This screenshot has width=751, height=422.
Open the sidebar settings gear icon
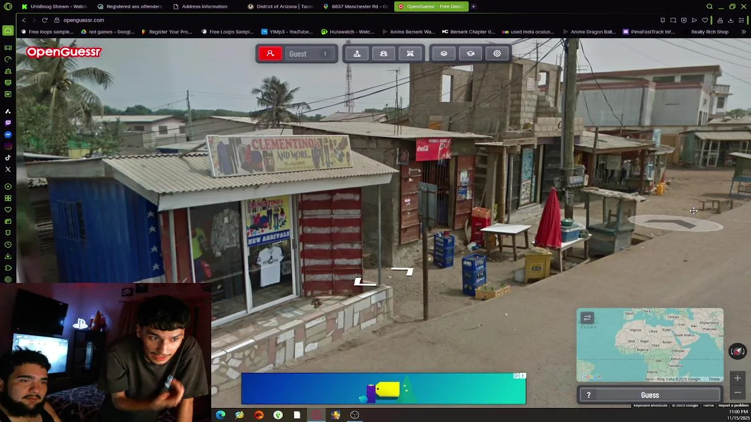(8, 280)
